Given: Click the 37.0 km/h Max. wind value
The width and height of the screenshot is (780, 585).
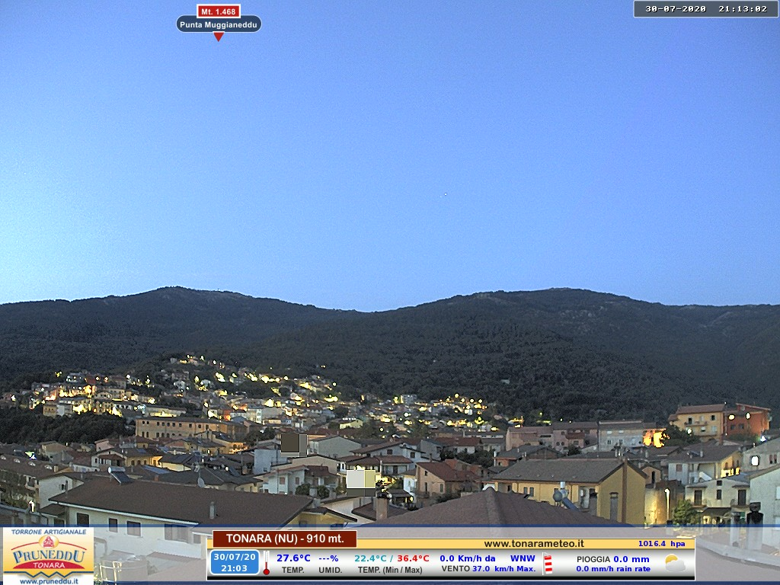Looking at the screenshot, I should [504, 568].
